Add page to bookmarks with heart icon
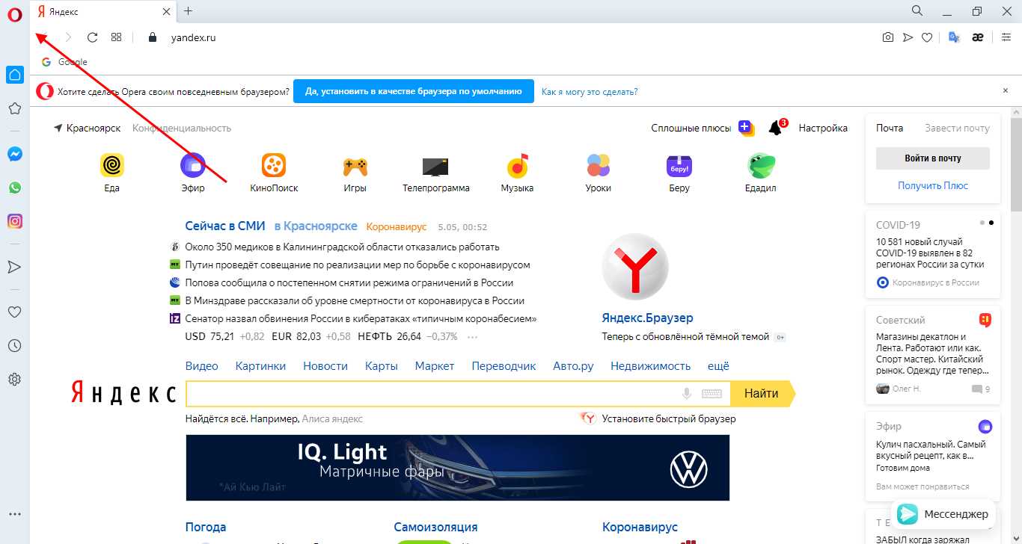Viewport: 1022px width, 544px height. point(927,37)
